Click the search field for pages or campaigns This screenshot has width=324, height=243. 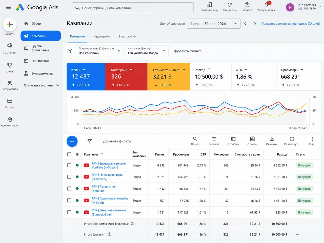click(x=133, y=8)
